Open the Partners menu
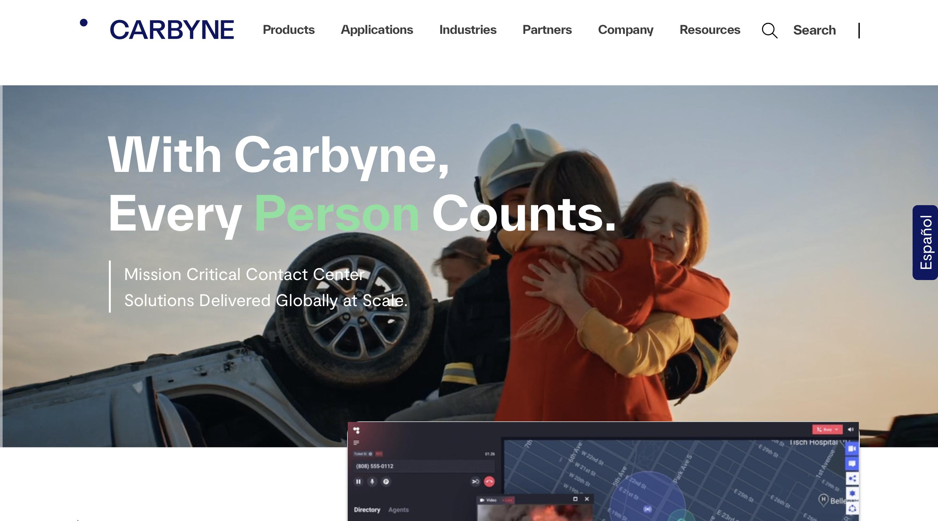This screenshot has width=938, height=521. [x=547, y=30]
